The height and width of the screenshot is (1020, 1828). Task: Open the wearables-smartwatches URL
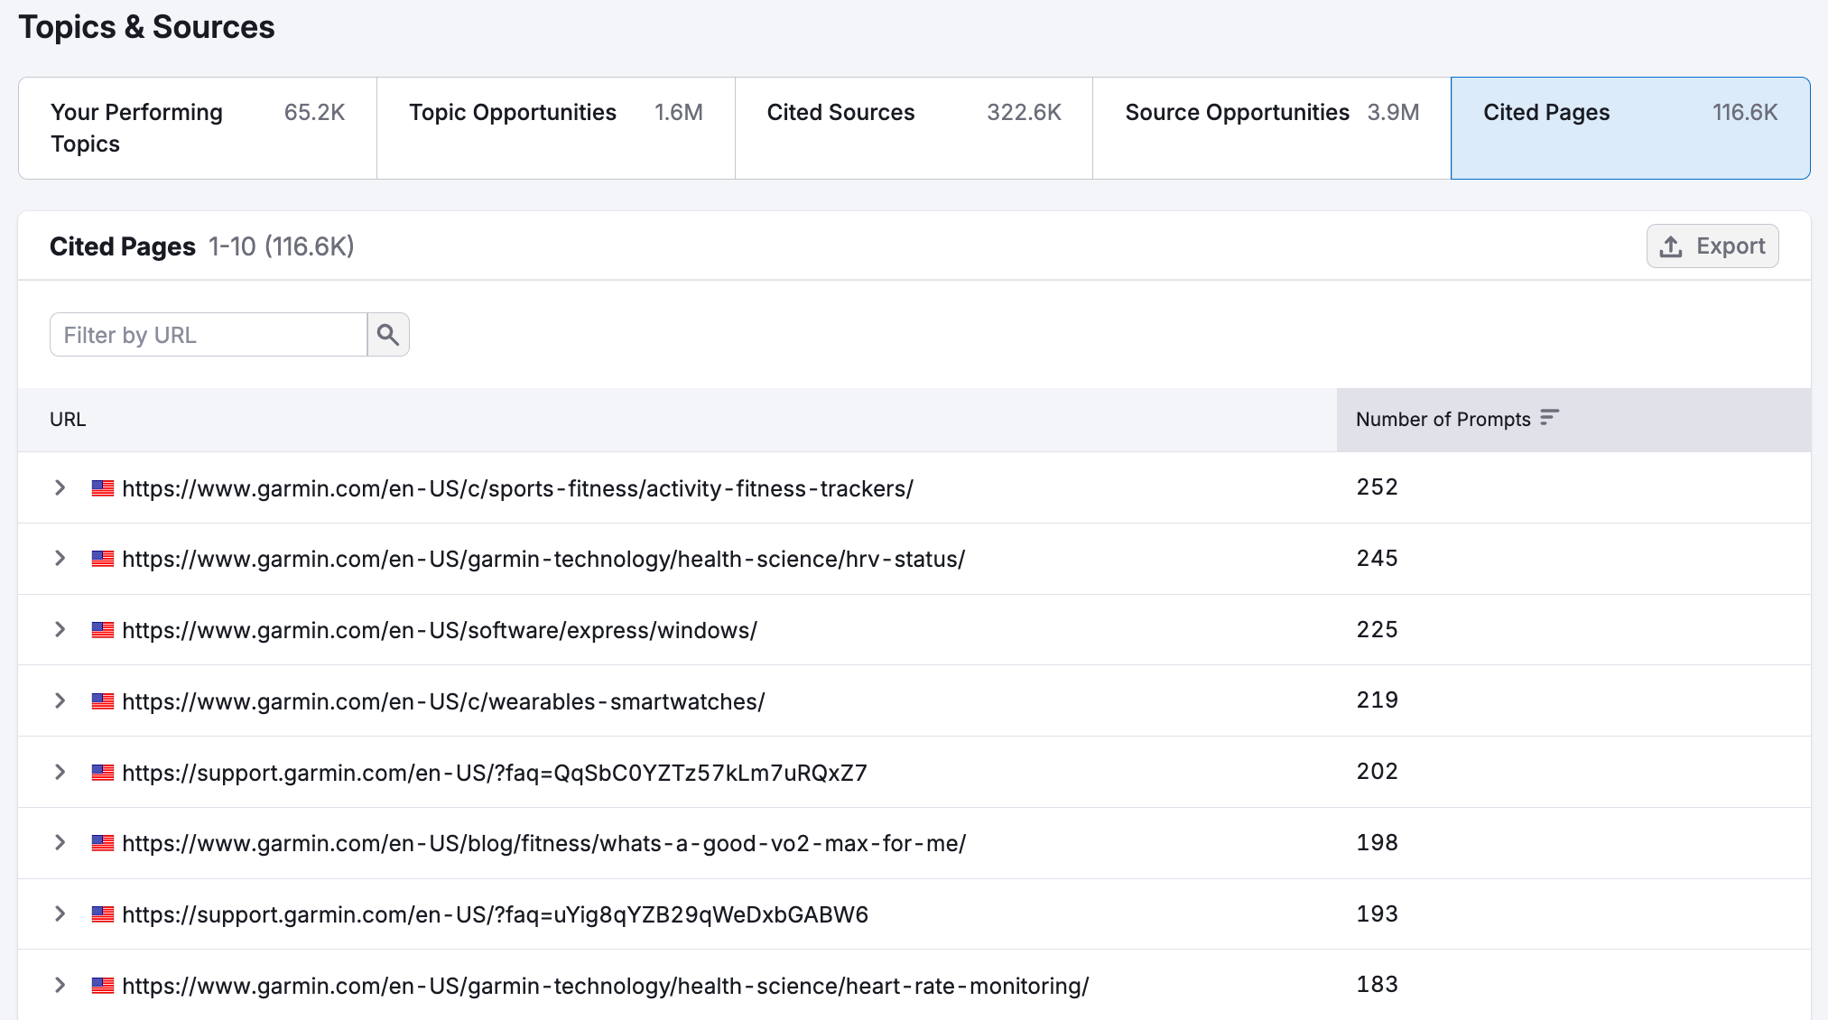pyautogui.click(x=443, y=701)
